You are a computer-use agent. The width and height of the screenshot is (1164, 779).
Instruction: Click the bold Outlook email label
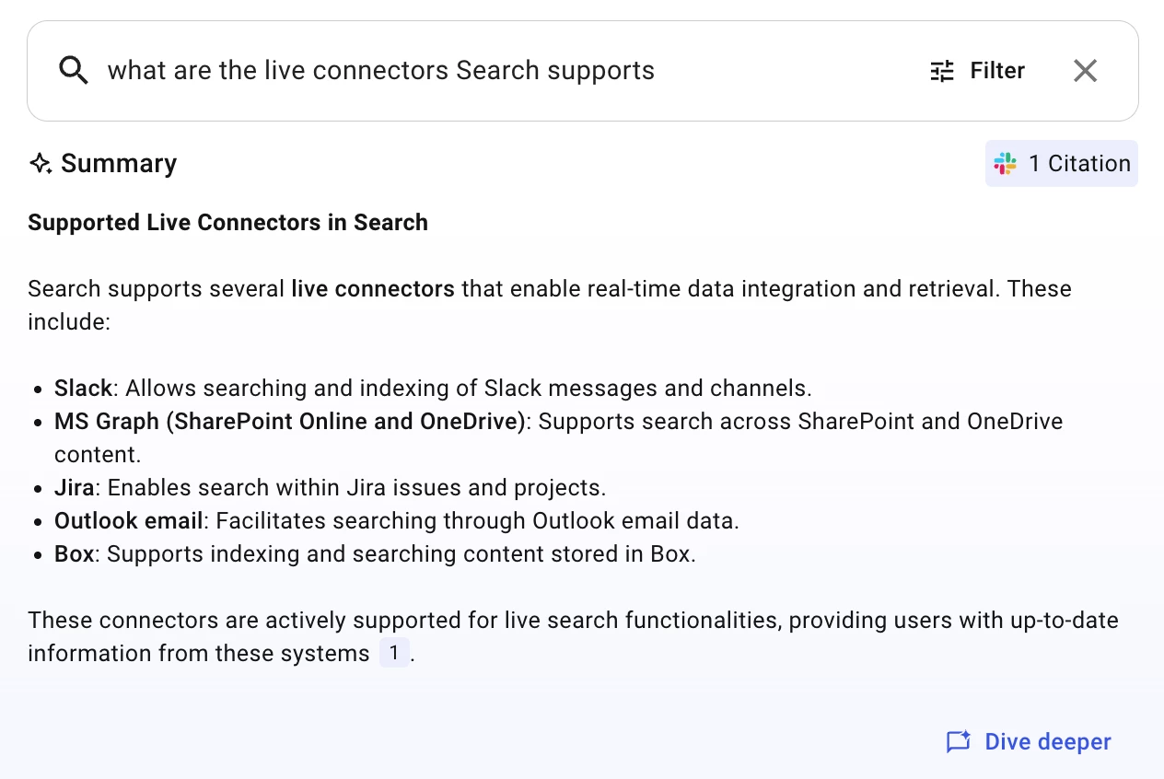coord(128,521)
